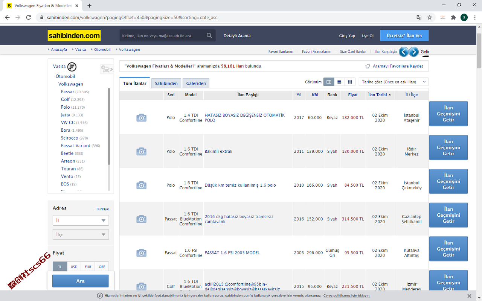Open a new browser tab
This screenshot has height=301, width=482.
pos(89,6)
